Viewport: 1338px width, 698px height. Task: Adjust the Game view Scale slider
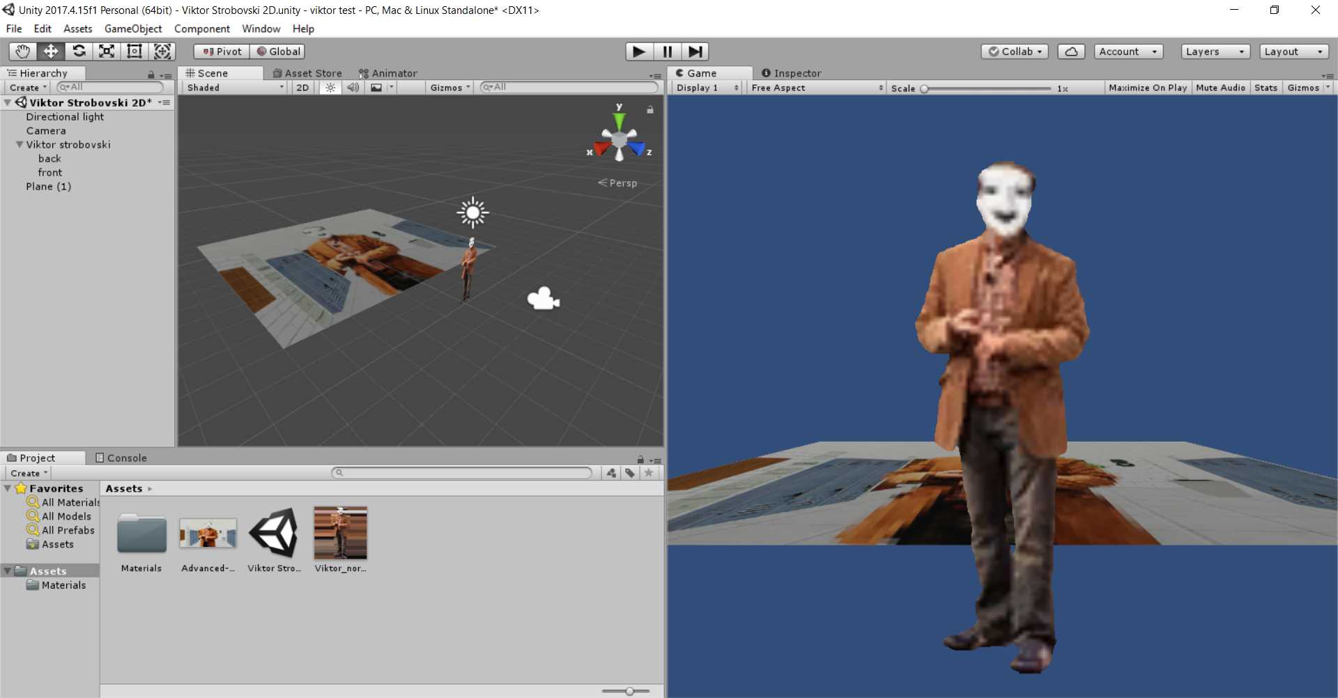[x=925, y=88]
